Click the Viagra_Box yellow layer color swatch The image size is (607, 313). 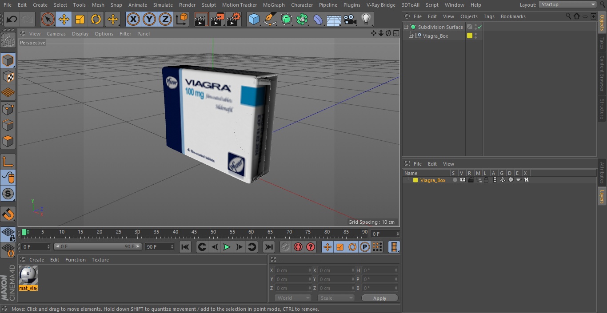coord(415,180)
